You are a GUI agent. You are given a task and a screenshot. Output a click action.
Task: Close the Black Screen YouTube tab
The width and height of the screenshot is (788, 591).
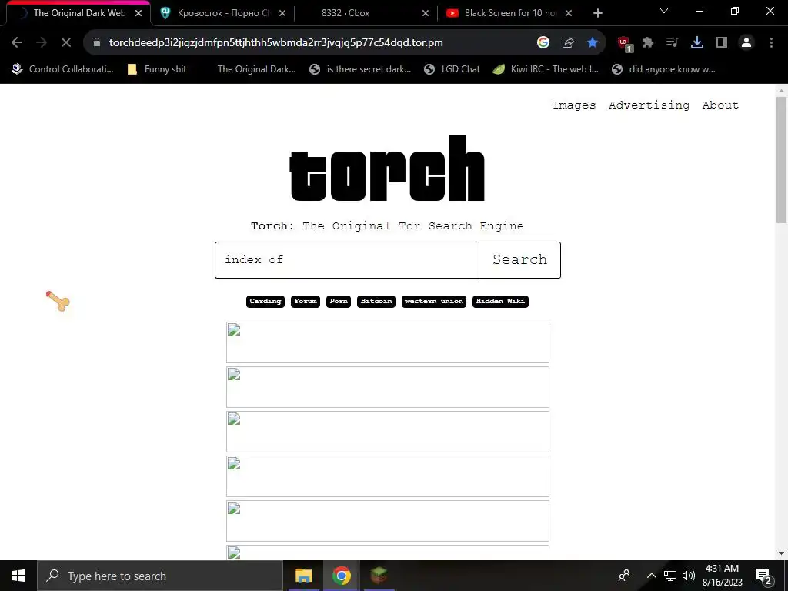point(569,13)
